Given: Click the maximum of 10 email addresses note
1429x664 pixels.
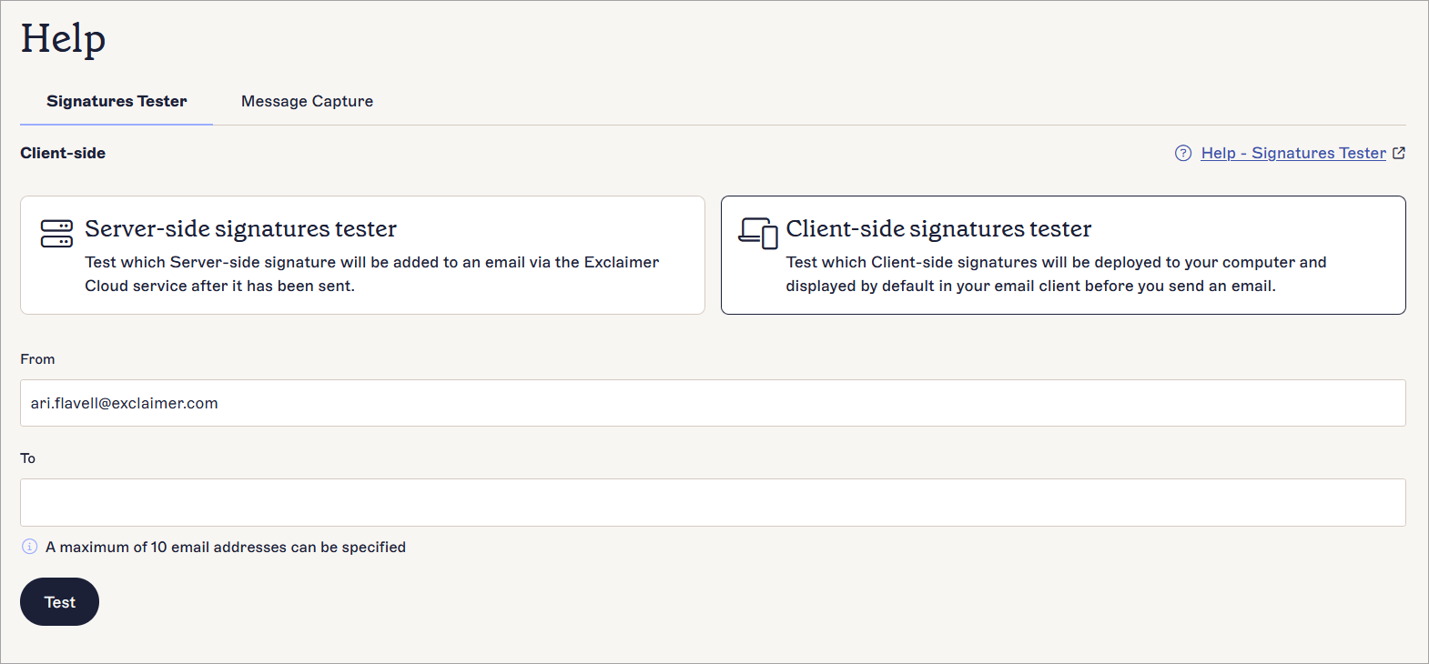Looking at the screenshot, I should tap(226, 547).
